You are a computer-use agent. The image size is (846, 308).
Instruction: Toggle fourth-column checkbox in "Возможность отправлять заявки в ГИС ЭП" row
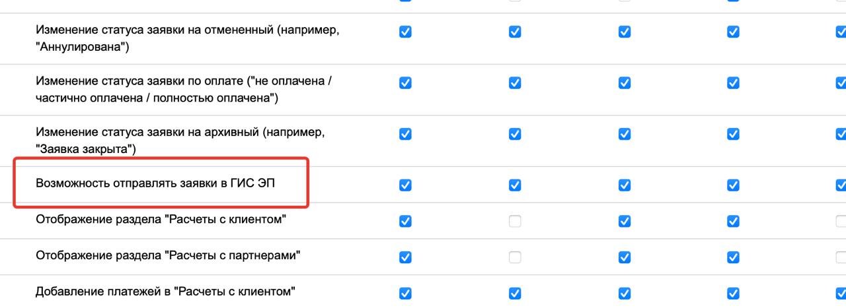pyautogui.click(x=733, y=185)
